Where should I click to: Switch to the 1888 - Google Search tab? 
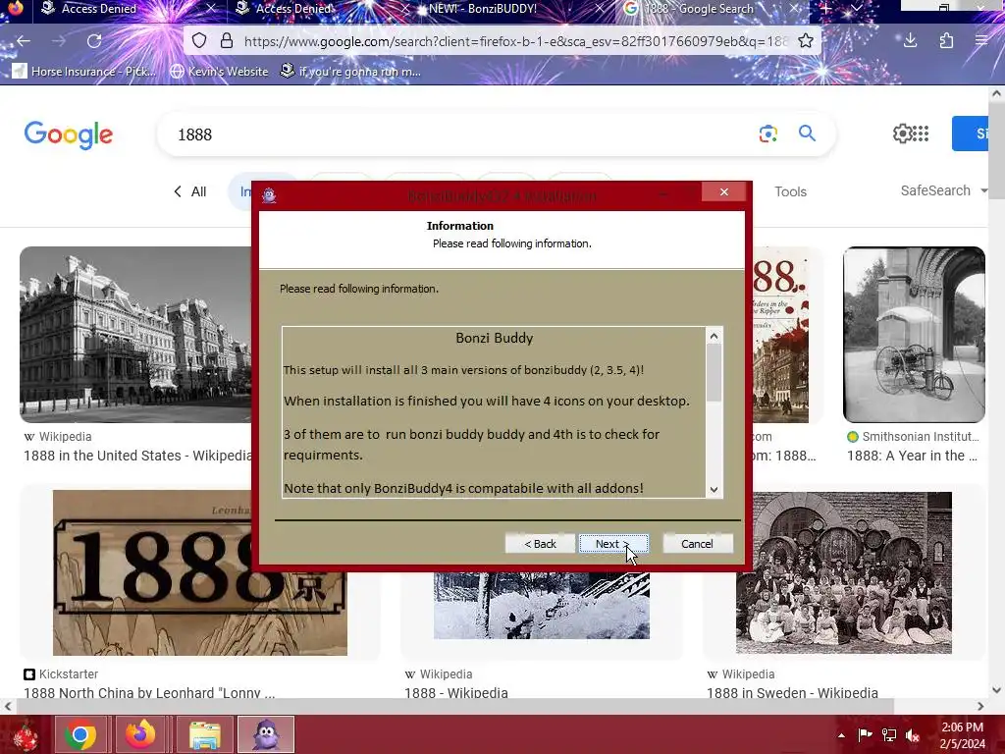pyautogui.click(x=699, y=9)
